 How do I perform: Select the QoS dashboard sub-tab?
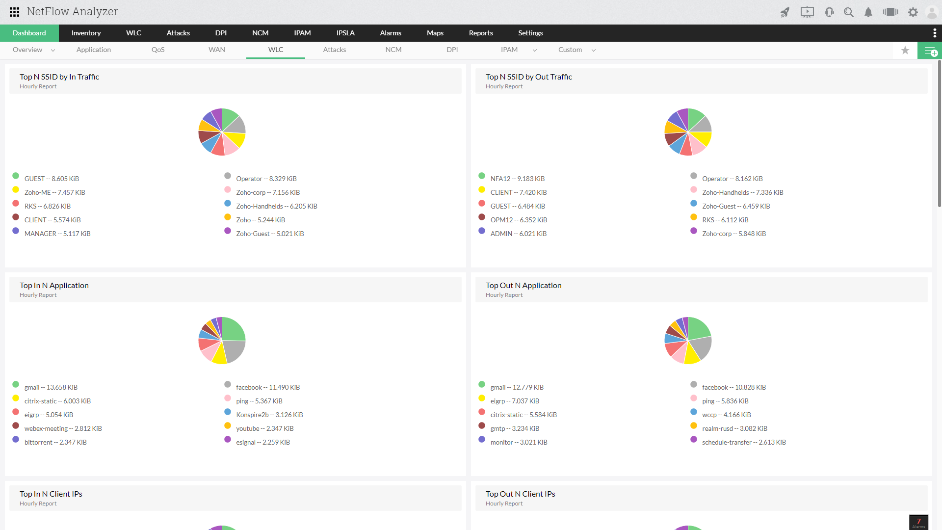[158, 50]
